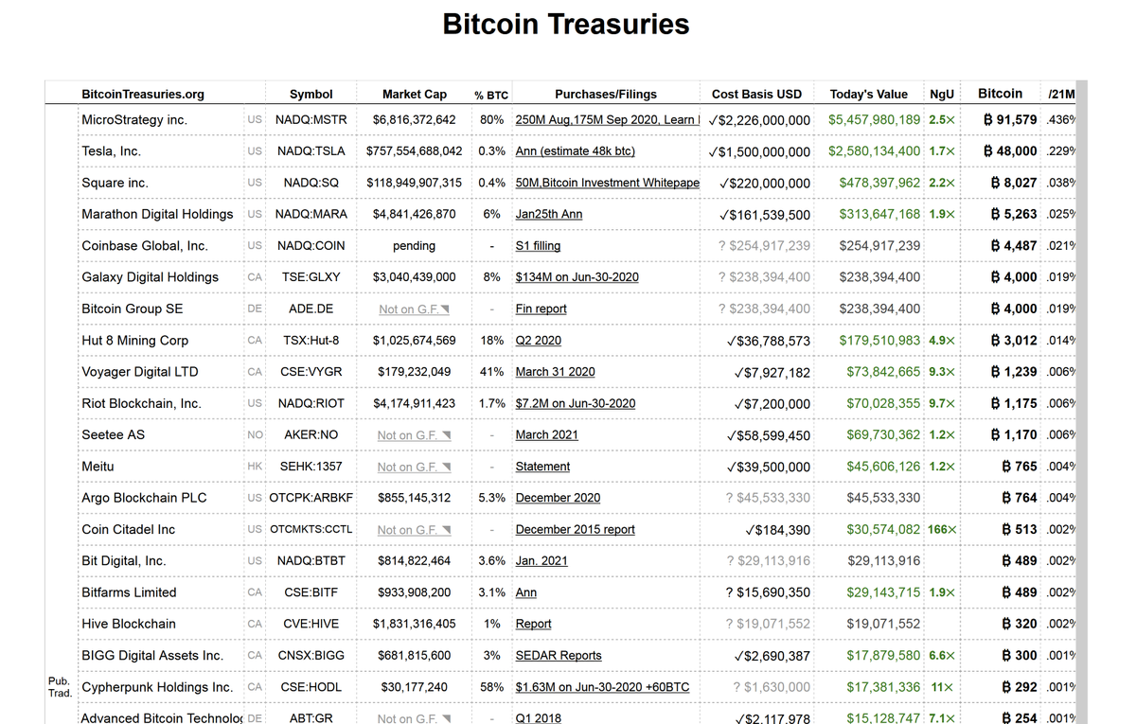1136x724 pixels.
Task: Select the NgU column header
Action: click(x=942, y=94)
